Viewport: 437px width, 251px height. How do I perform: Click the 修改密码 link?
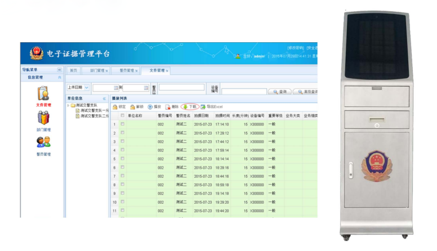[295, 48]
